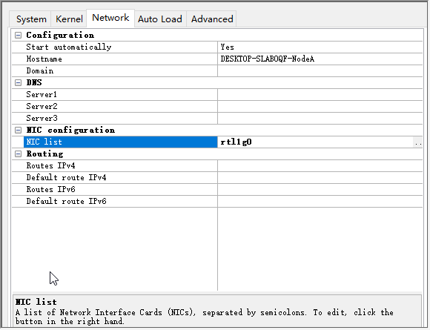Open the Advanced tab
This screenshot has width=430, height=330.
pos(212,19)
